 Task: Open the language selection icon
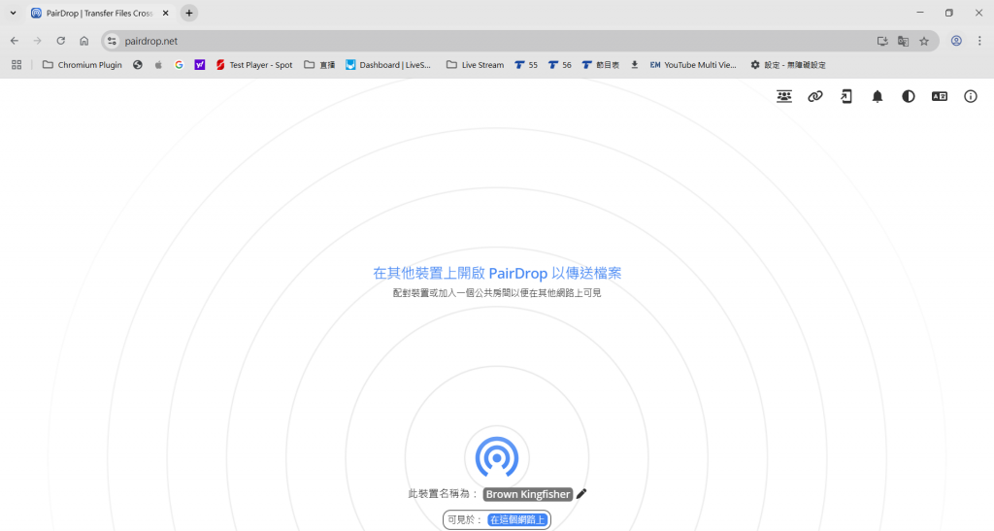point(940,96)
